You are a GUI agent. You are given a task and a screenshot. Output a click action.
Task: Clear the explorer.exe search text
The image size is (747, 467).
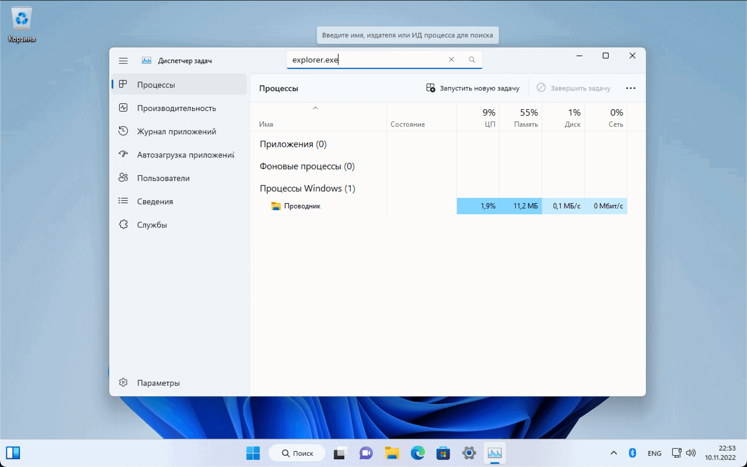coord(451,60)
